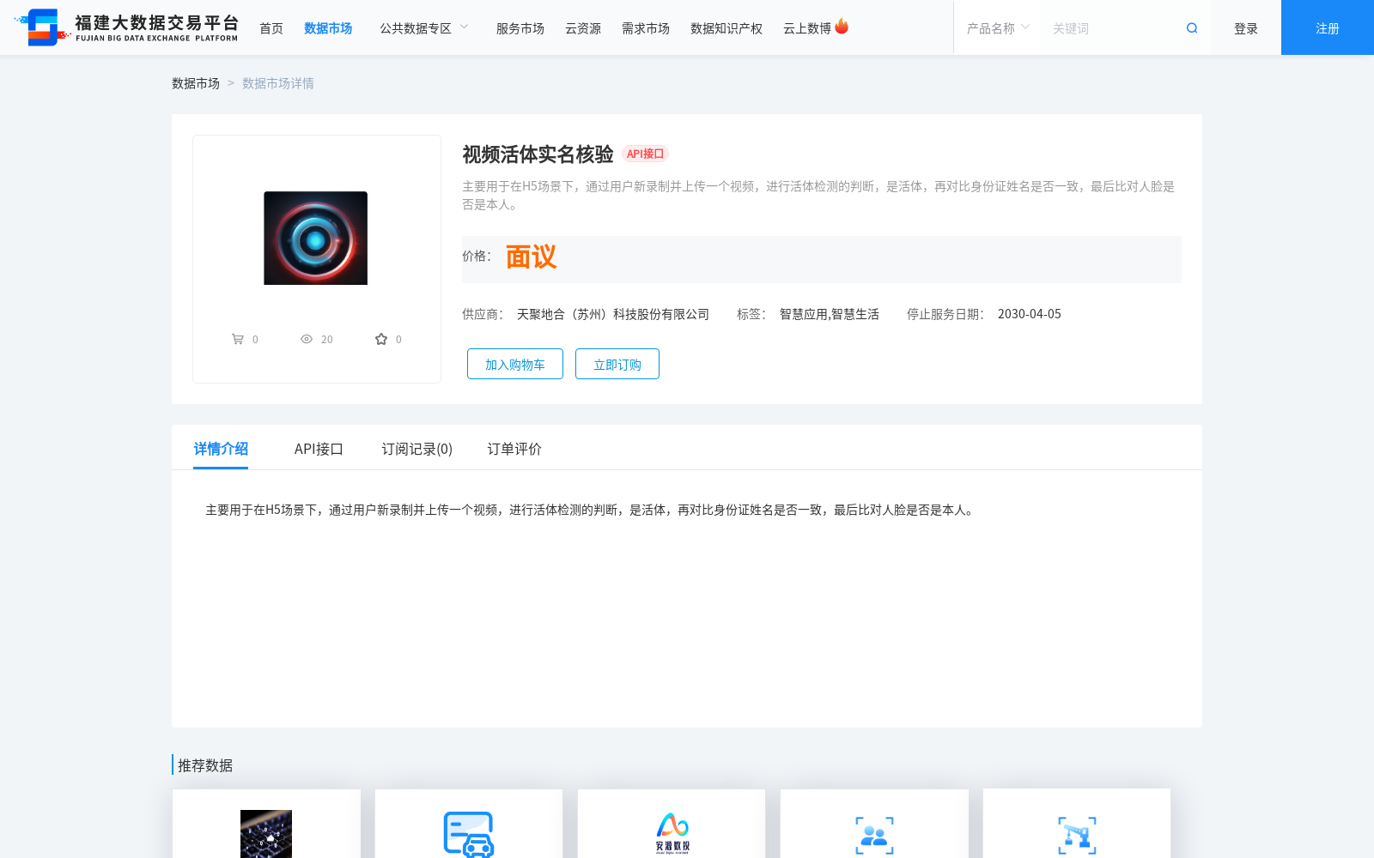Click the user group icon in recommended data
Screen dimensions: 1374x858
point(873,834)
